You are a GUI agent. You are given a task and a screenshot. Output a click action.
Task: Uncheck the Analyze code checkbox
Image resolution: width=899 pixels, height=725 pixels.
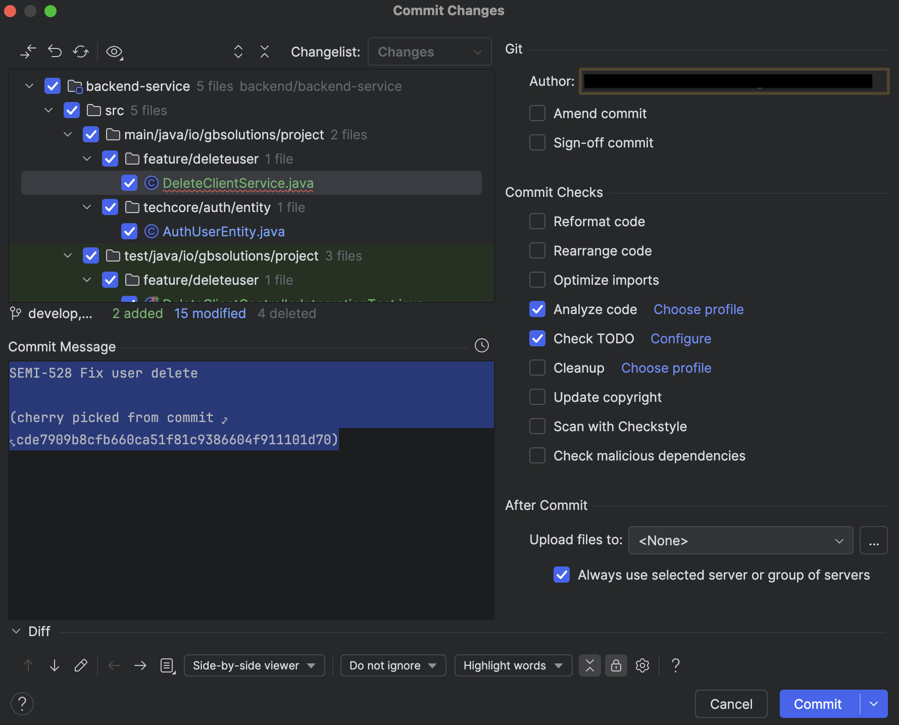tap(537, 309)
